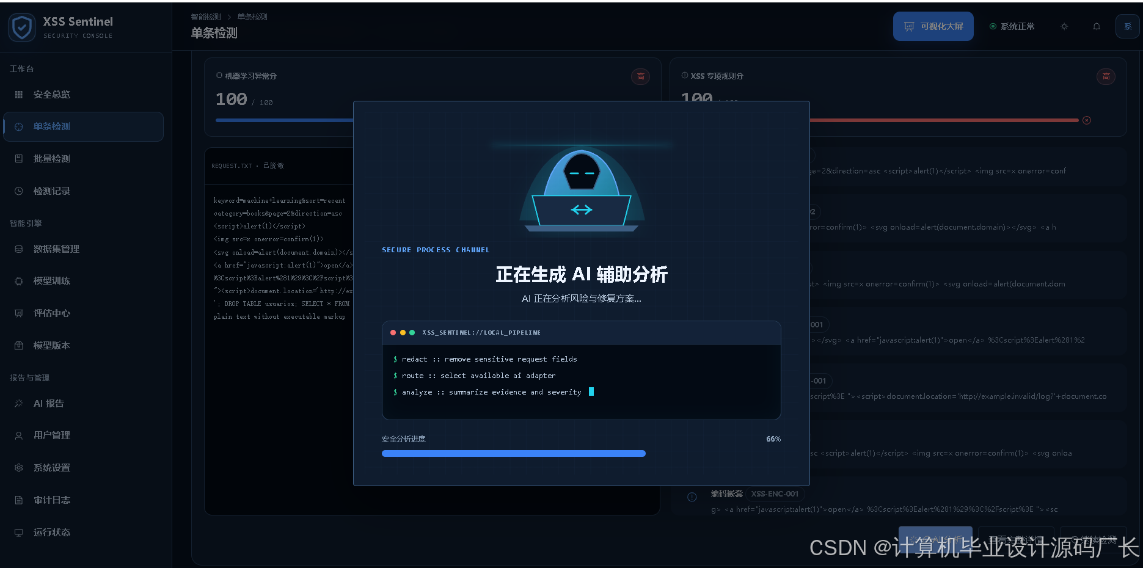
Task: Open the 可视化大屏 dashboard button
Action: pyautogui.click(x=933, y=26)
